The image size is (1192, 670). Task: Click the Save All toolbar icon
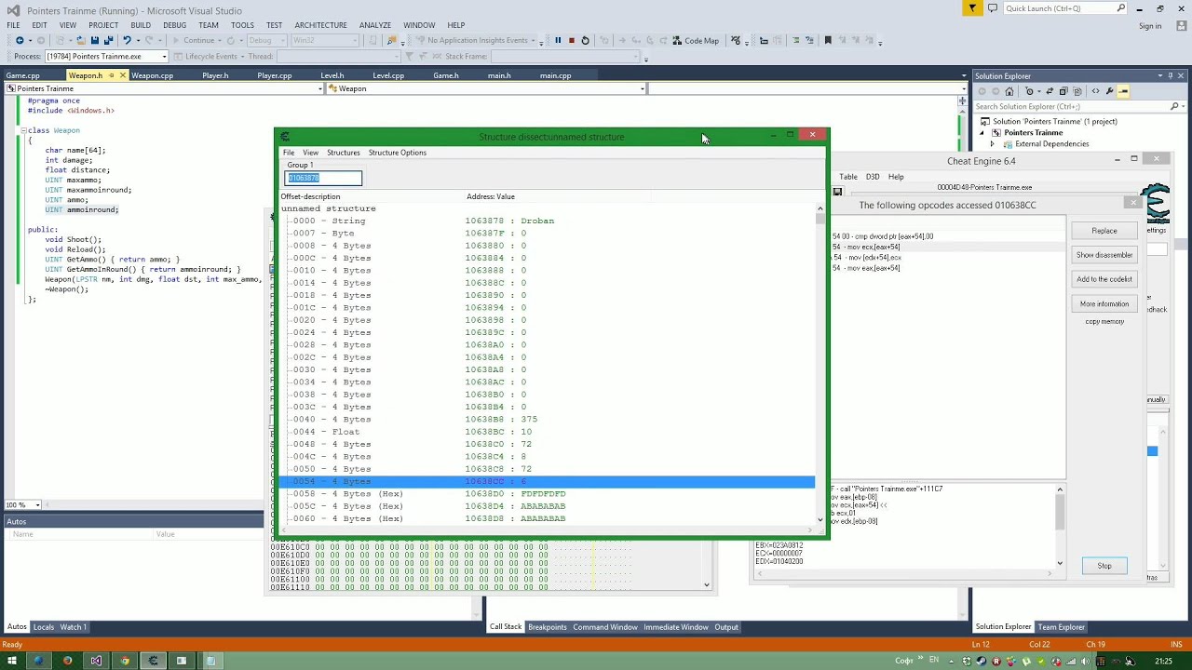[108, 40]
